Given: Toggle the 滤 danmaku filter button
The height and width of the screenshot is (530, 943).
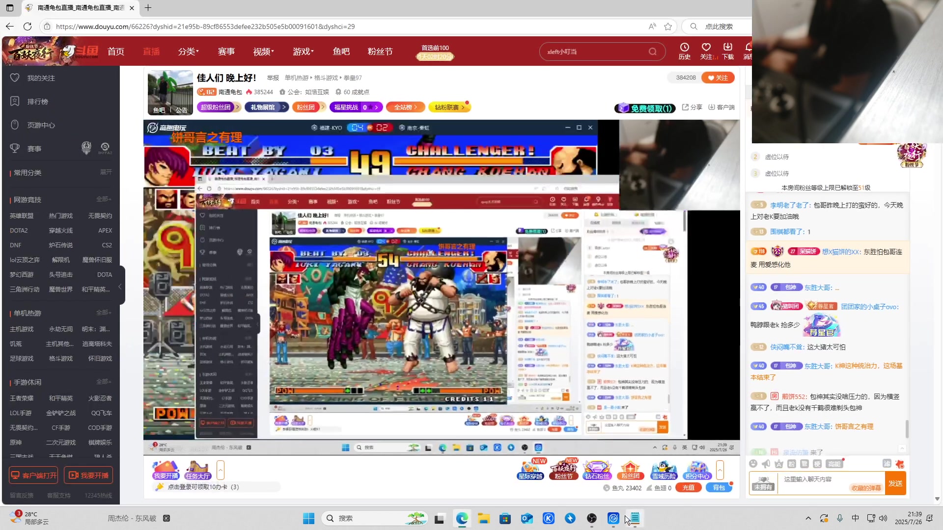Looking at the screenshot, I should coord(887,464).
